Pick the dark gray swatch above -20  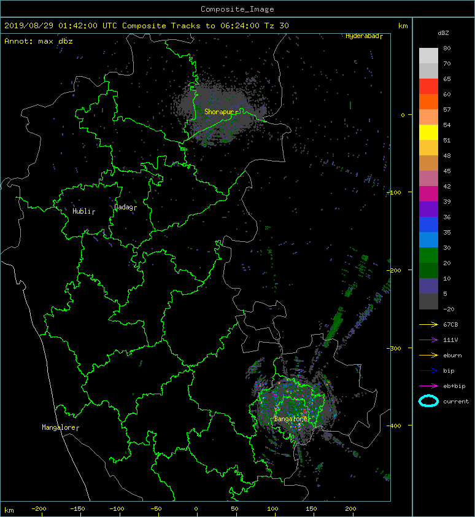(x=428, y=301)
